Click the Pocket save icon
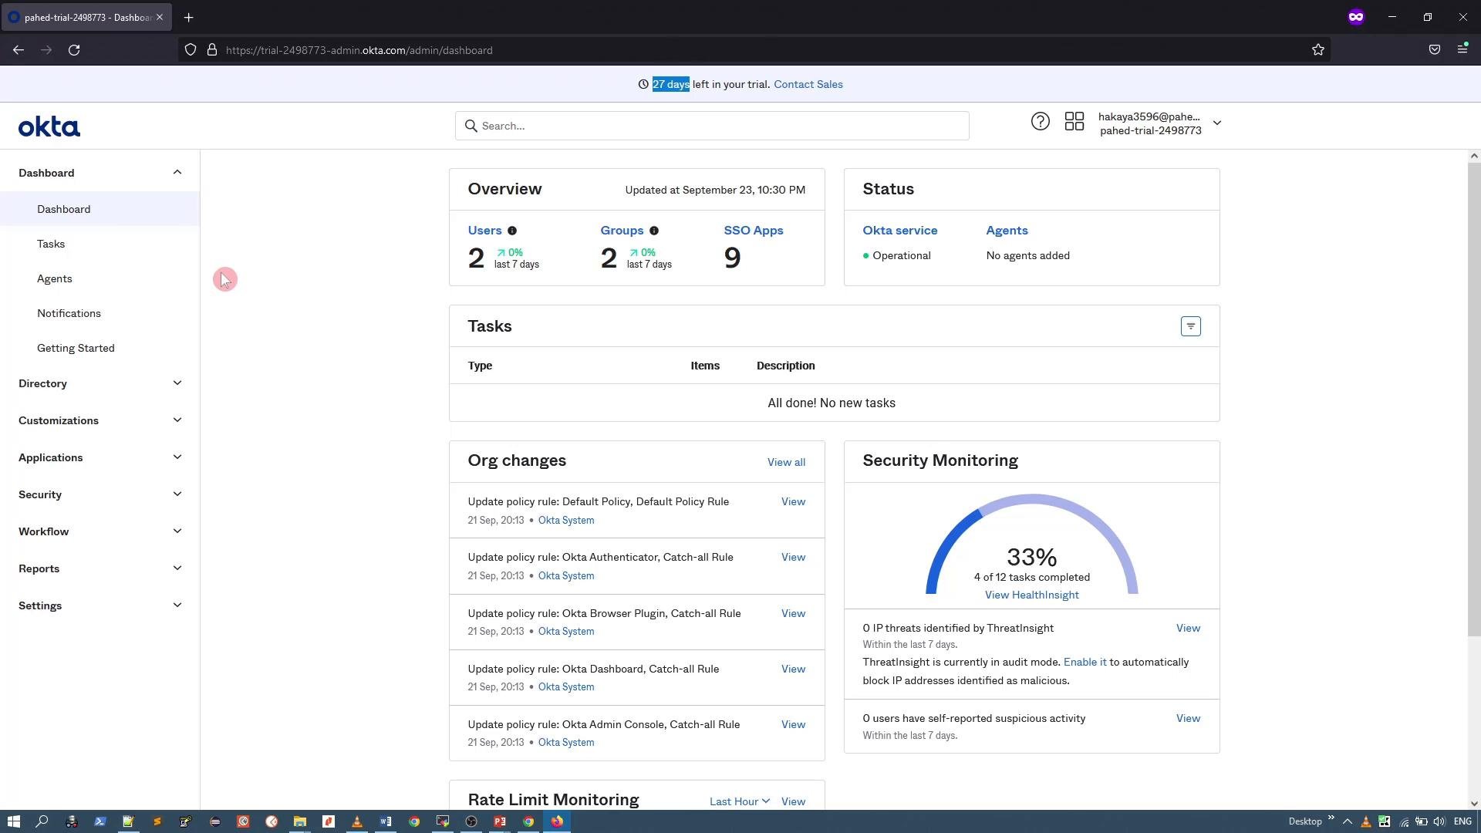 pos(1434,50)
